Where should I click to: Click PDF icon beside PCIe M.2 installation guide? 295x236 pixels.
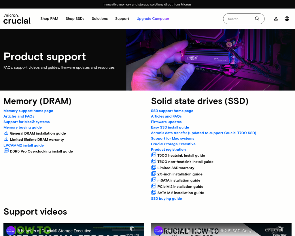point(154,186)
